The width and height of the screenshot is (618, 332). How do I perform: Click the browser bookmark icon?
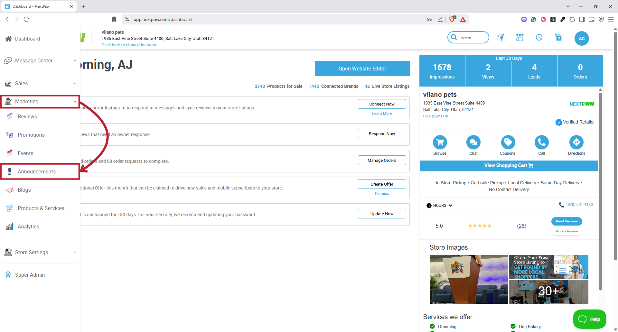(114, 19)
